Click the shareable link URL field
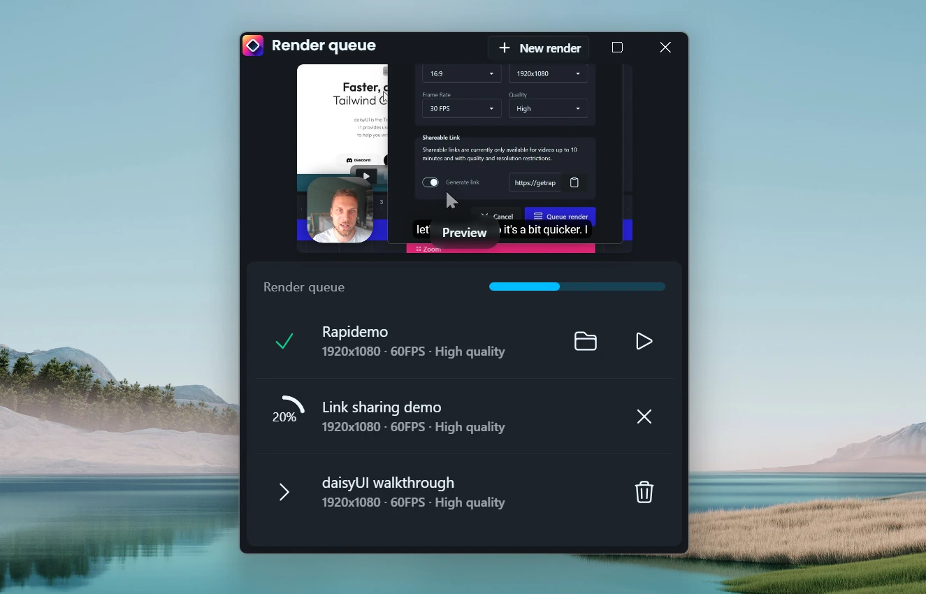 click(535, 182)
